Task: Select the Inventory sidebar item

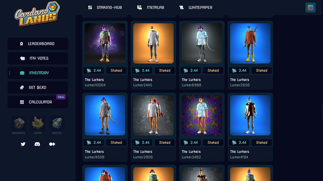Action: click(38, 73)
